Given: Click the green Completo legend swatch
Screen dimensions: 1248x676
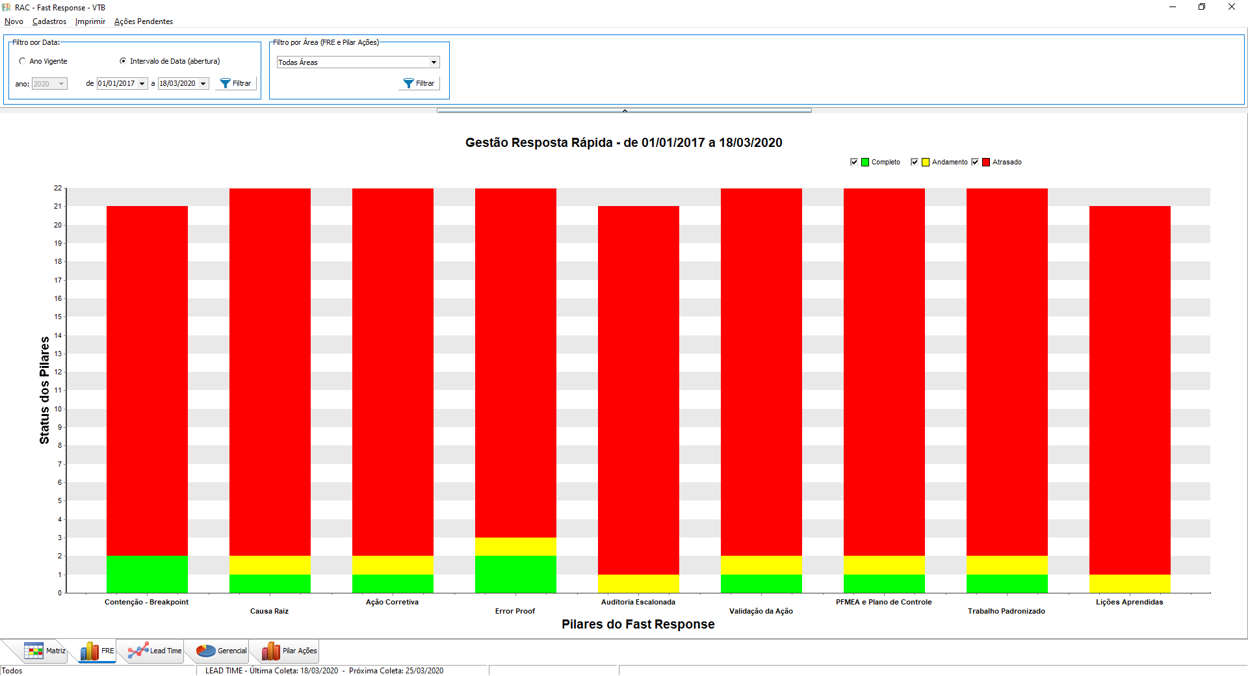Looking at the screenshot, I should pos(865,162).
